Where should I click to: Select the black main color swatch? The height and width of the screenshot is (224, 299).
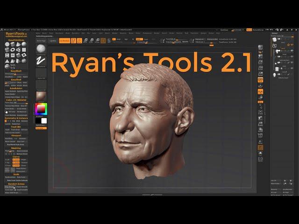click(x=38, y=121)
